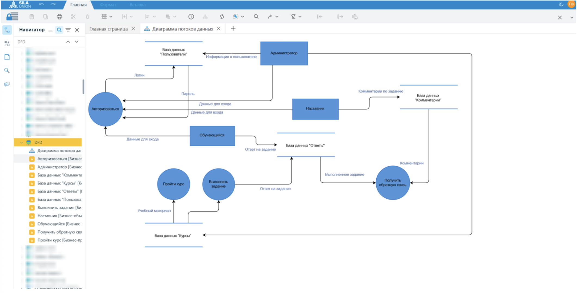Click the undo arrow in title bar
The image size is (577, 293).
point(42,4)
